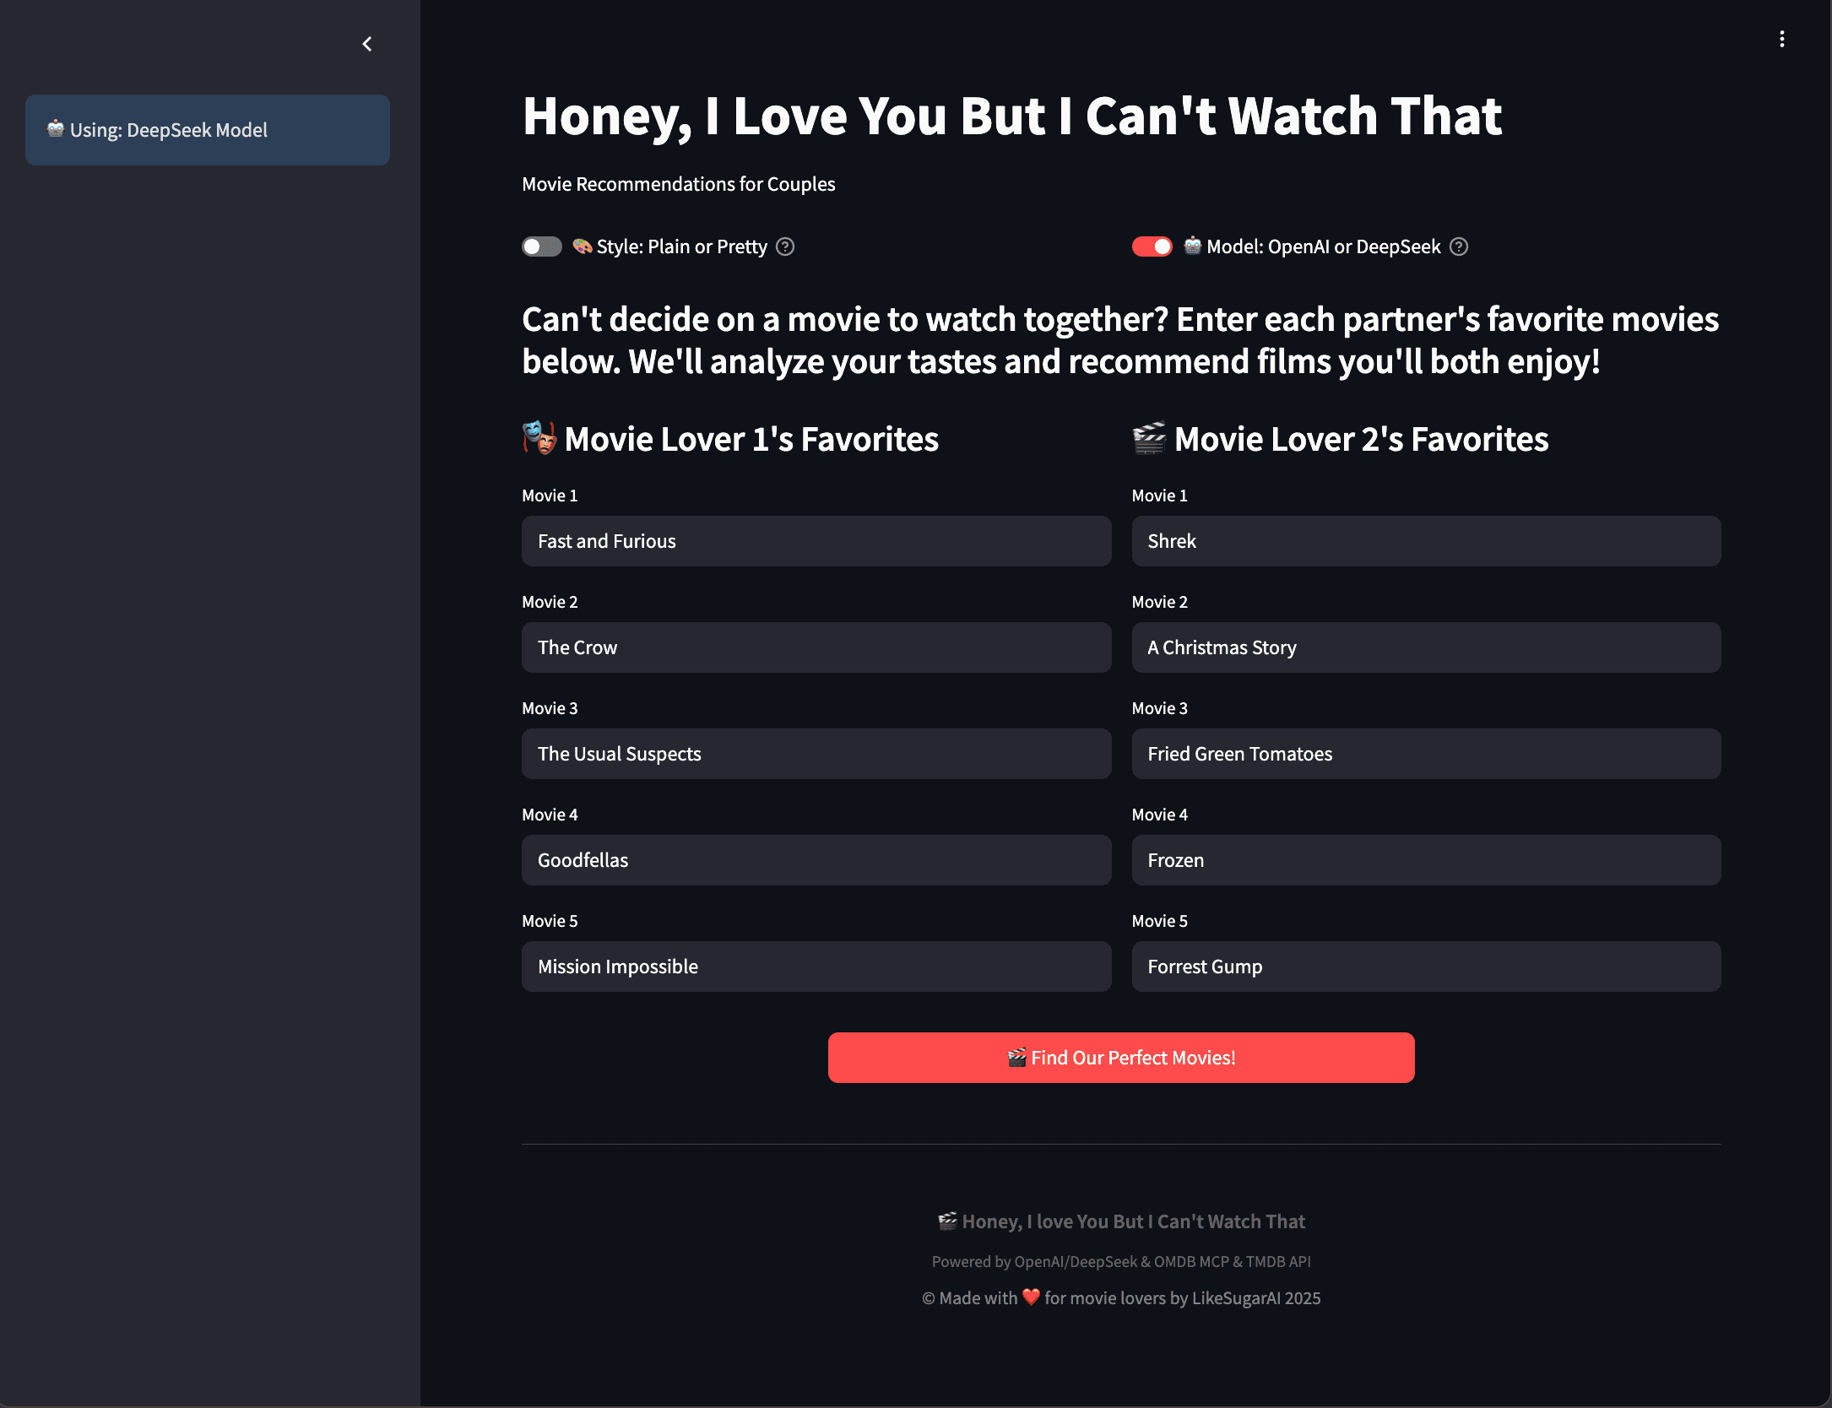Viewport: 1832px width, 1408px height.
Task: Click the Frozen movie text field
Action: [1425, 860]
